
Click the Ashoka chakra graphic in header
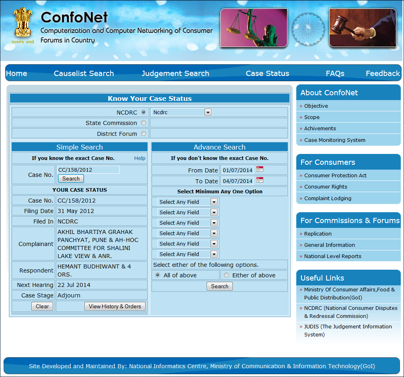308,29
